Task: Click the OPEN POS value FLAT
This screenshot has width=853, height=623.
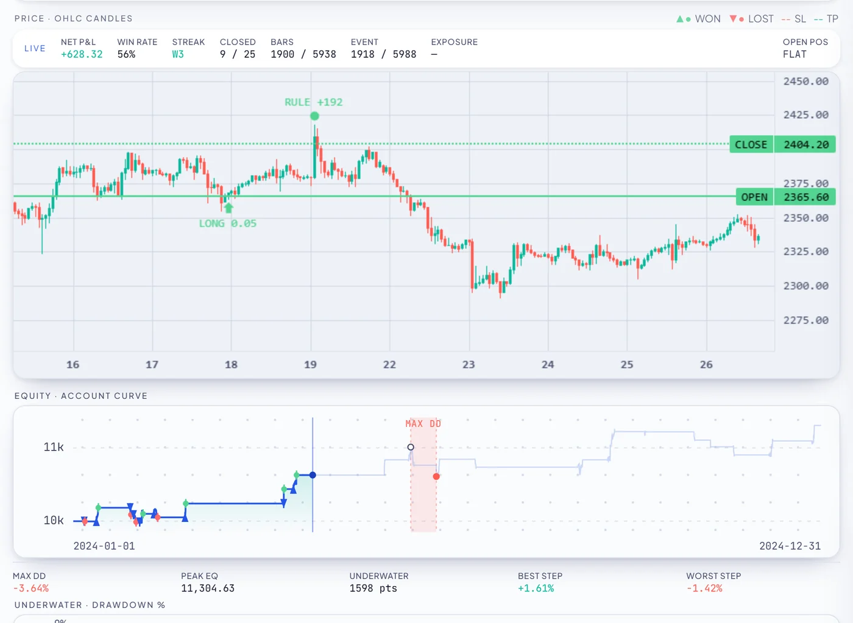Action: pyautogui.click(x=795, y=54)
